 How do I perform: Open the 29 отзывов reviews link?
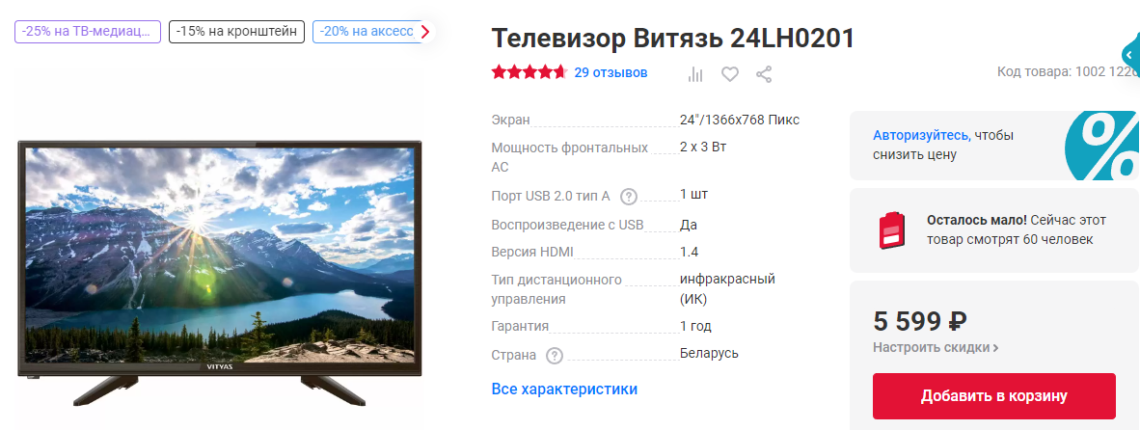pyautogui.click(x=611, y=72)
